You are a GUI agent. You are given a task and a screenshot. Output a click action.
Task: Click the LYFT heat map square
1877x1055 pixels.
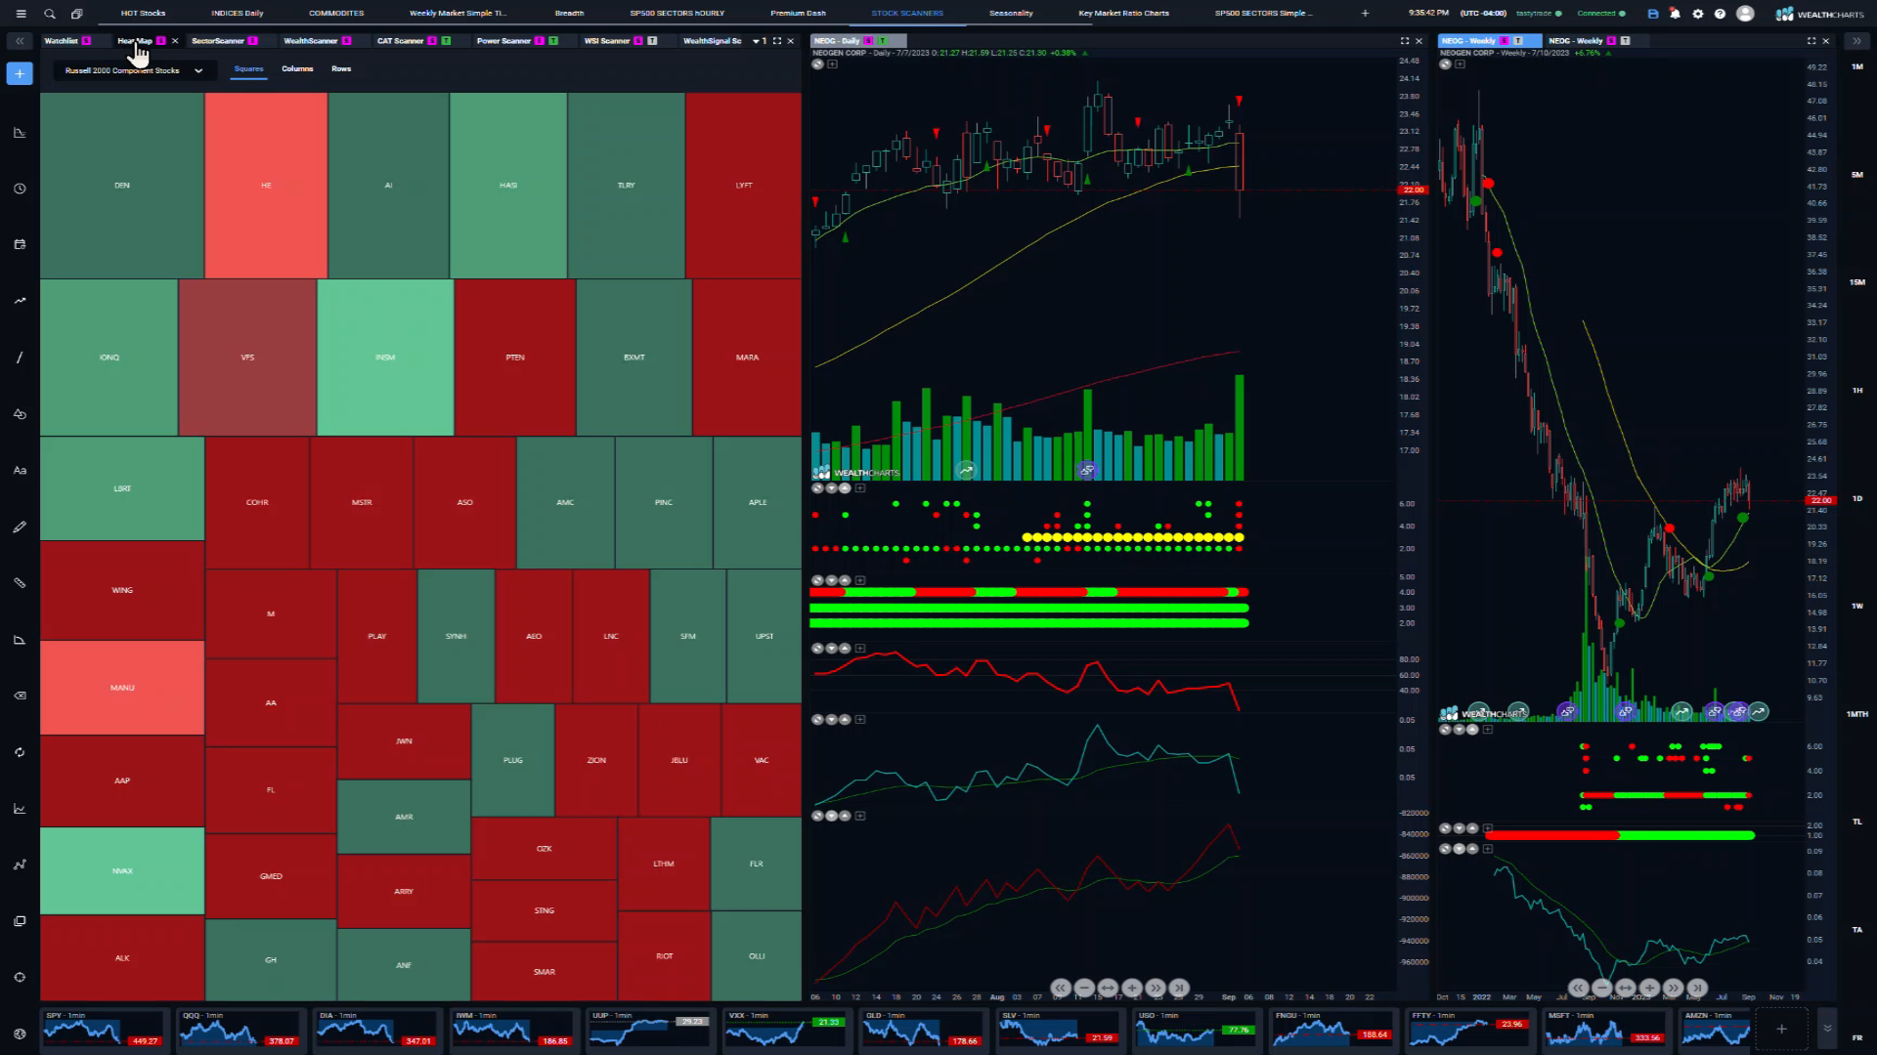point(744,186)
